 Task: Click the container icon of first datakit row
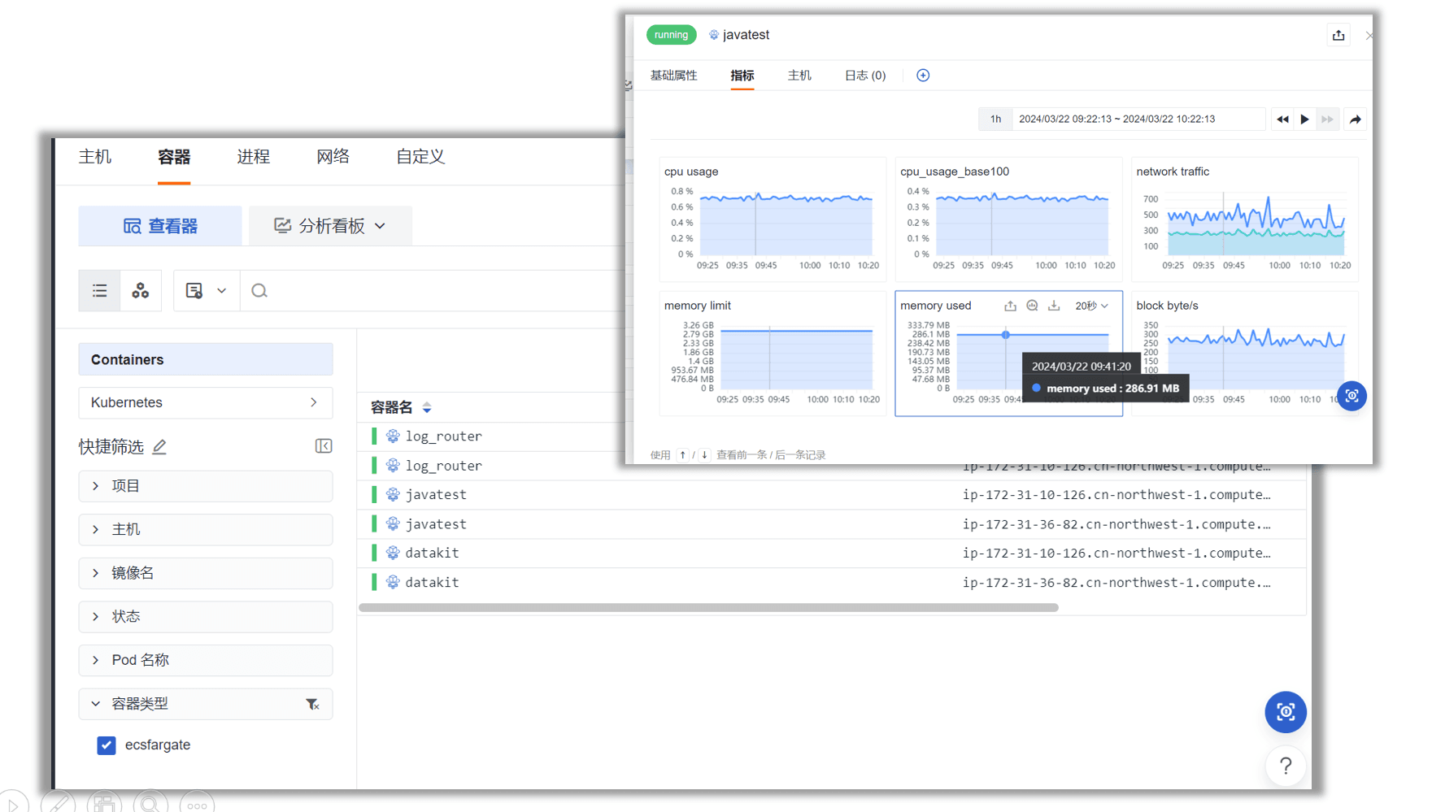pos(393,554)
